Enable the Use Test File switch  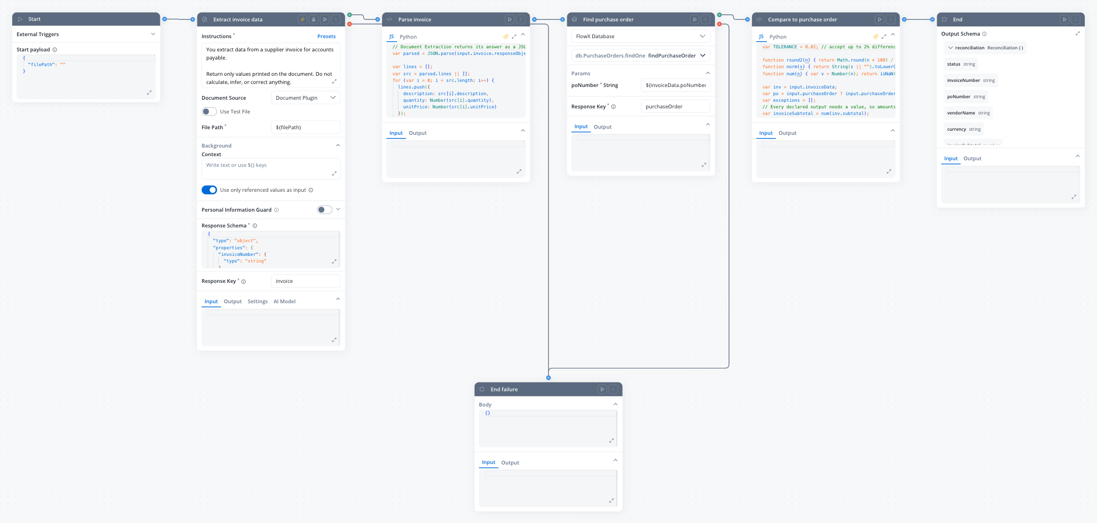[209, 111]
